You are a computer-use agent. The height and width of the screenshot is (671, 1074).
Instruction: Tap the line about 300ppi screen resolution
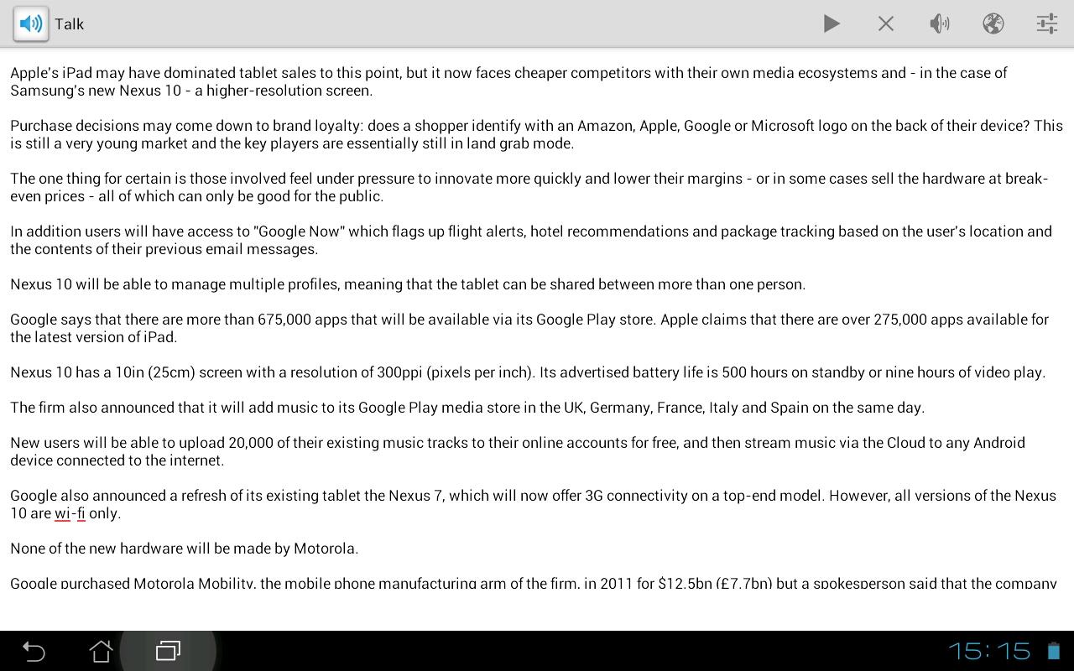tap(528, 372)
